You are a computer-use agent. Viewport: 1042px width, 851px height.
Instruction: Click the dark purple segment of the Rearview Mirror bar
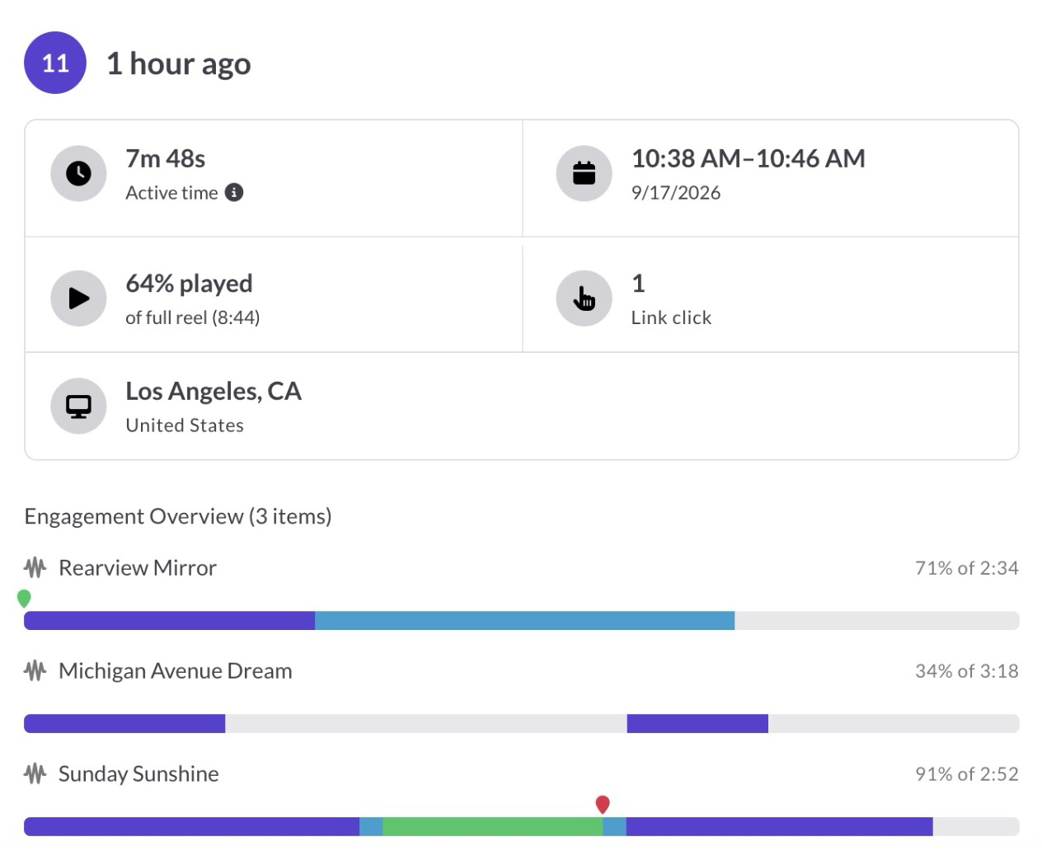(169, 621)
